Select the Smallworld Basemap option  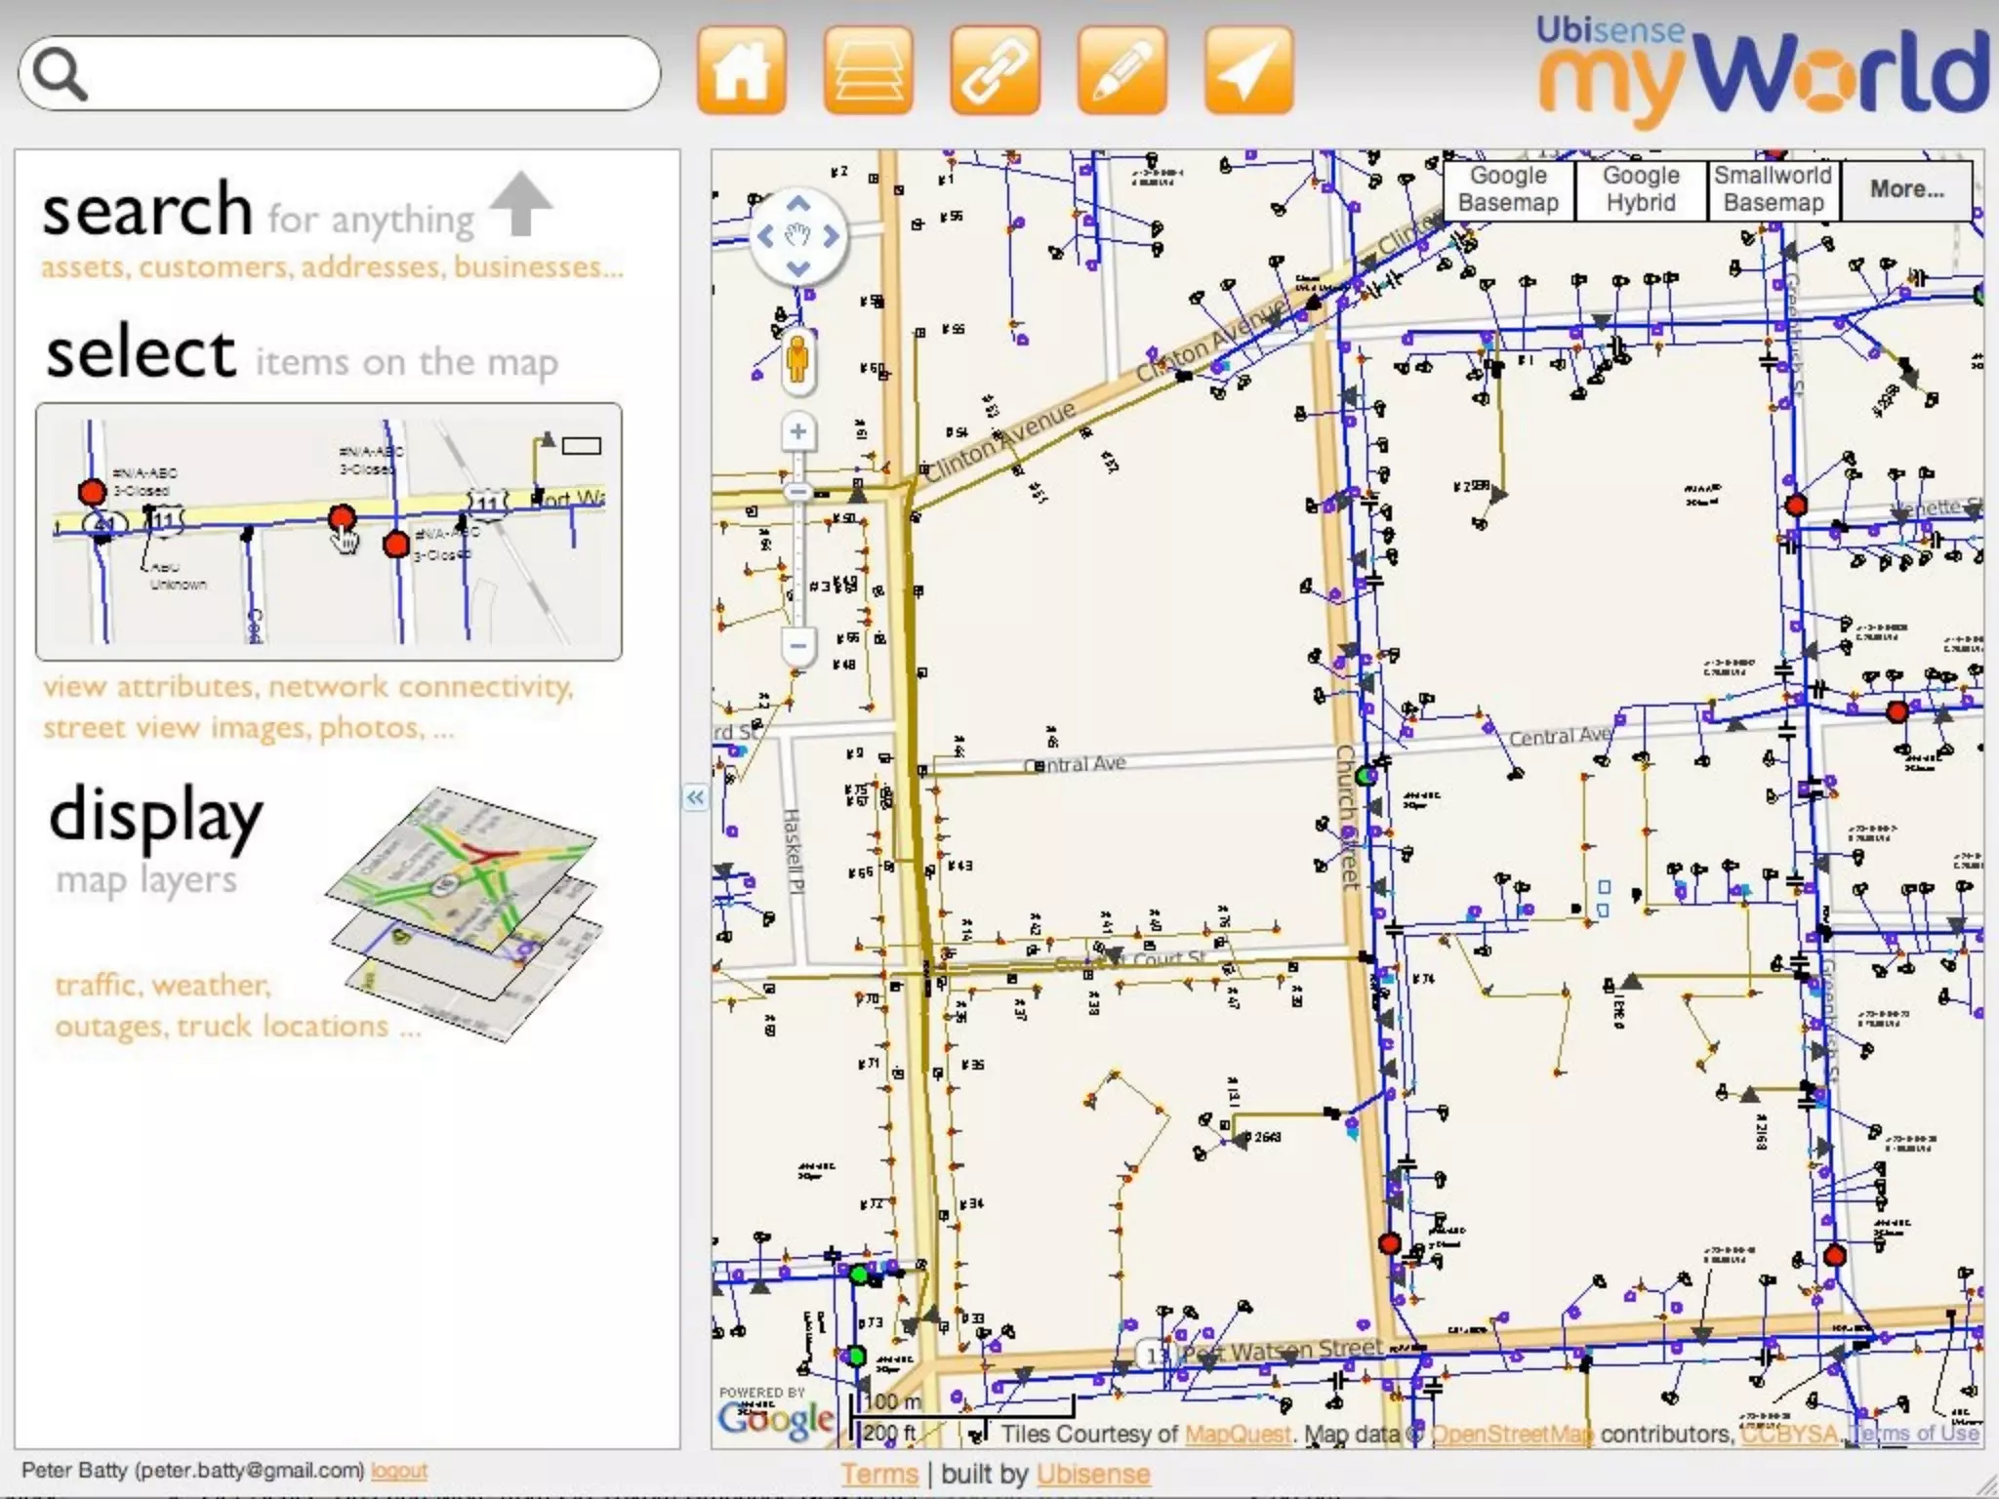click(1773, 189)
